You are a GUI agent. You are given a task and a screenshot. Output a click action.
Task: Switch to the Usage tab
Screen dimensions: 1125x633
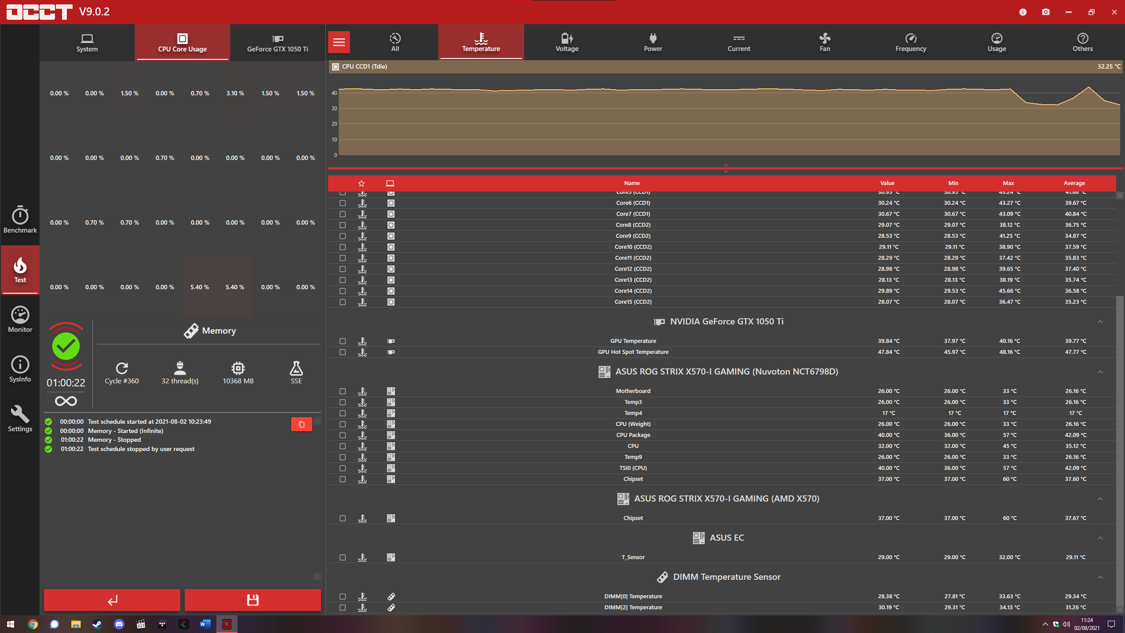[997, 42]
